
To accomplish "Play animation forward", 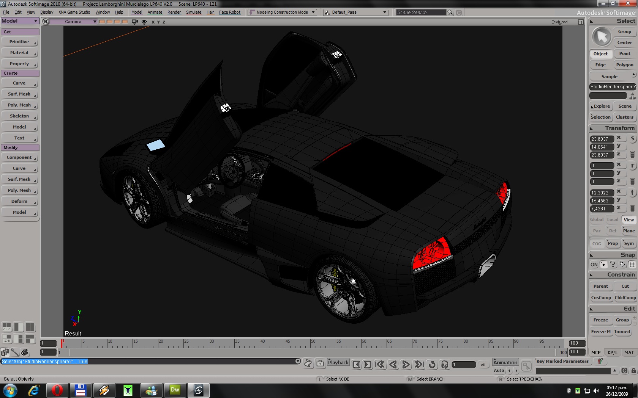I will point(406,365).
